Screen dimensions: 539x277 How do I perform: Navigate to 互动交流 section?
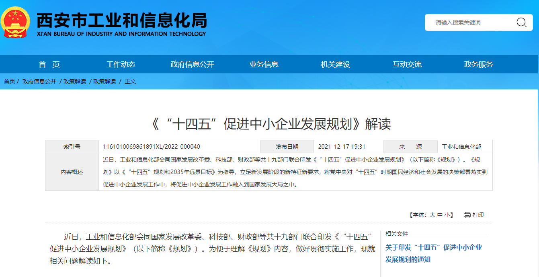coord(407,65)
